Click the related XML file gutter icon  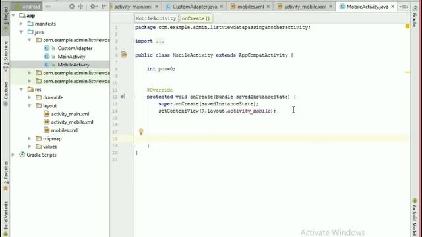(124, 55)
